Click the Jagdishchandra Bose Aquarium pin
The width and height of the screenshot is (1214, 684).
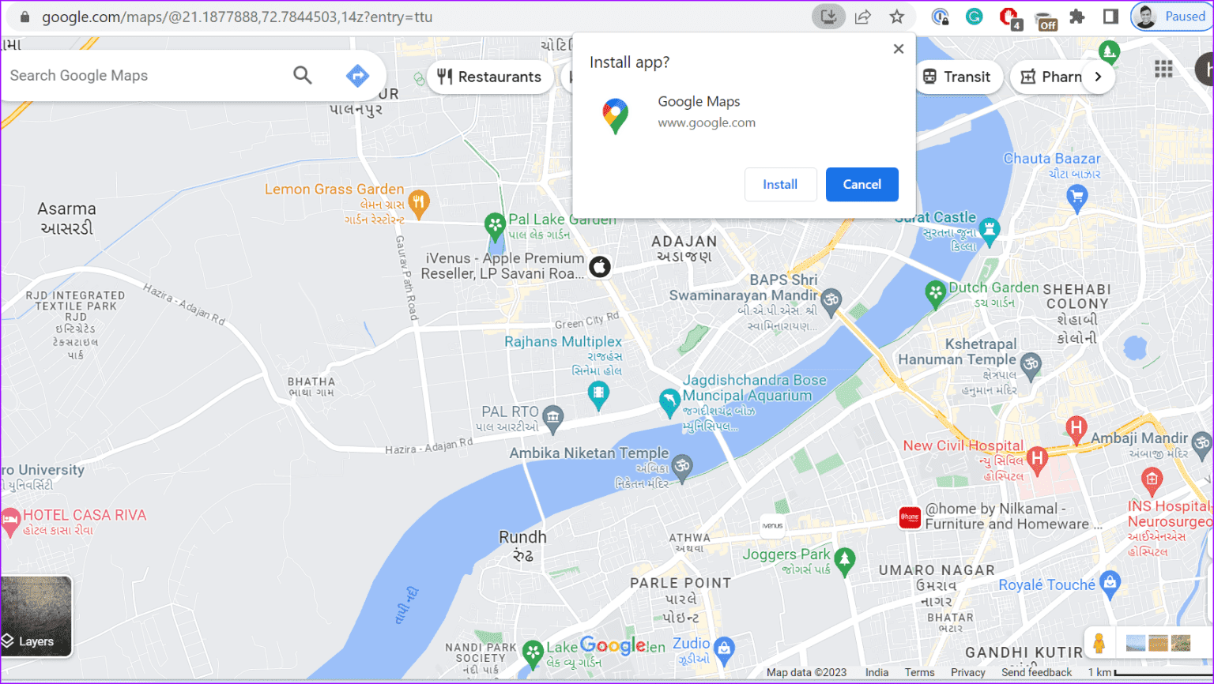[x=669, y=403]
